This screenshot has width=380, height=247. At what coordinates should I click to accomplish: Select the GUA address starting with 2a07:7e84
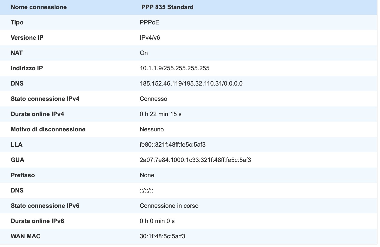pos(195,160)
